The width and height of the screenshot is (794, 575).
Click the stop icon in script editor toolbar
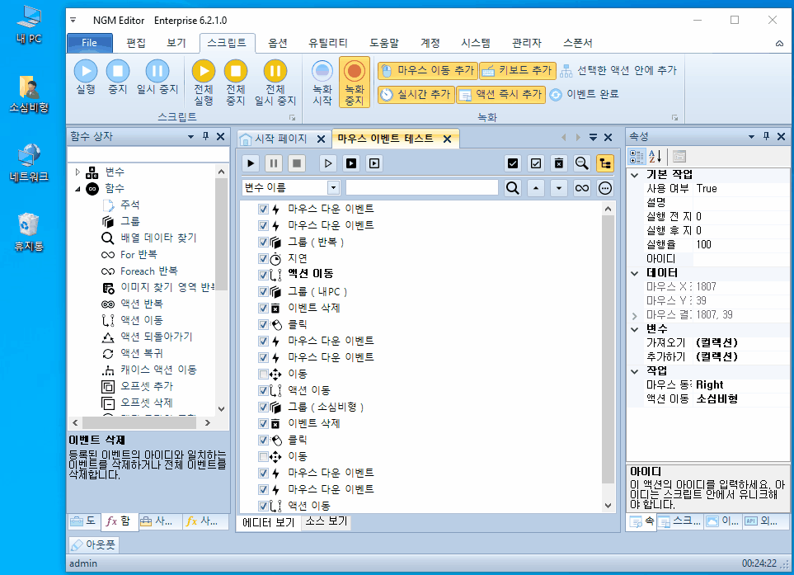tap(297, 163)
